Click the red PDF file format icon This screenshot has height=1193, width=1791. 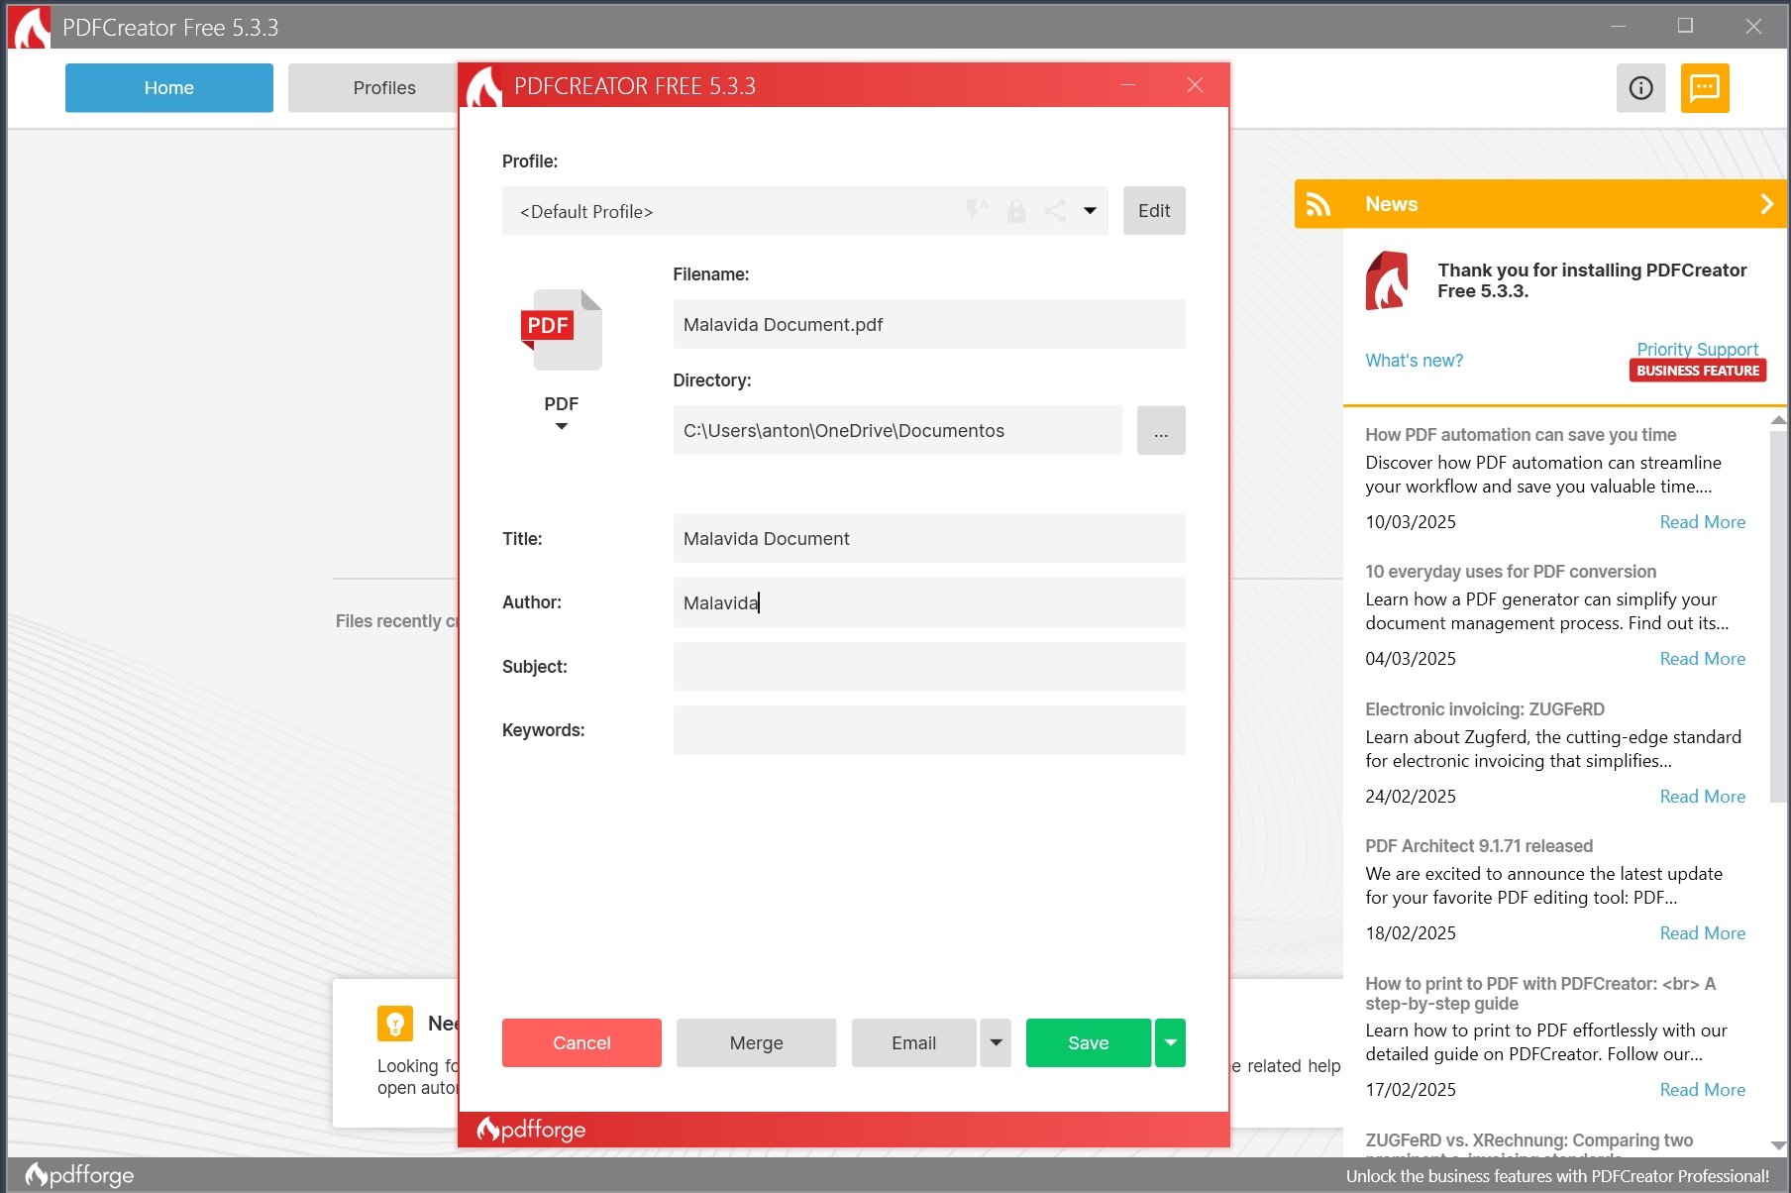click(562, 330)
